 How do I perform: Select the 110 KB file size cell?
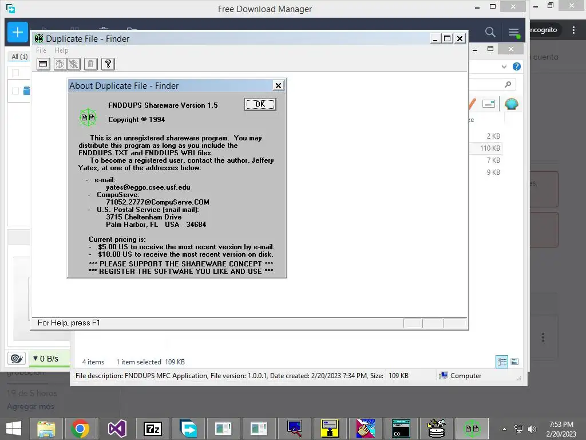point(490,148)
